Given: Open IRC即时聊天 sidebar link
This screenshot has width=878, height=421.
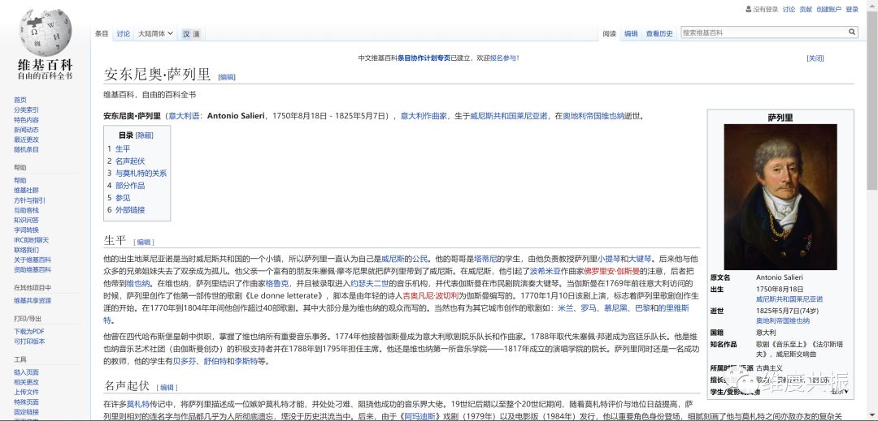Looking at the screenshot, I should (32, 240).
